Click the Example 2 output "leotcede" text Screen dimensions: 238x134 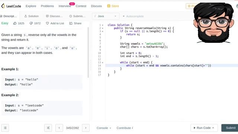(29, 111)
